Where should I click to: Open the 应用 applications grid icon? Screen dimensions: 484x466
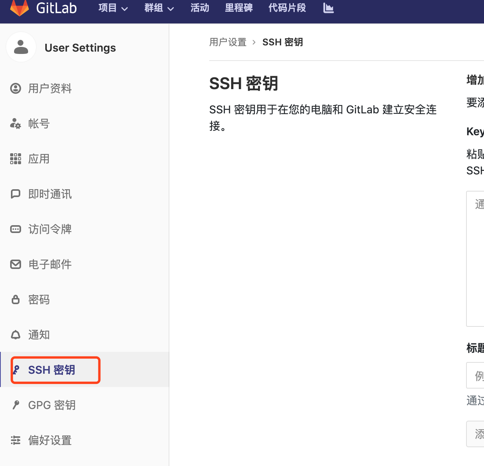coord(15,159)
